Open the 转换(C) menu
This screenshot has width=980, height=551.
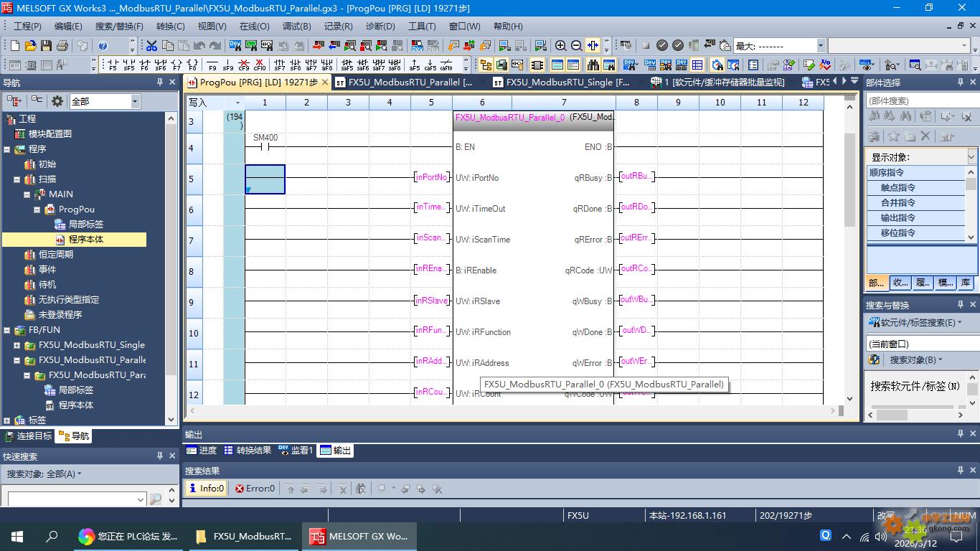click(170, 26)
